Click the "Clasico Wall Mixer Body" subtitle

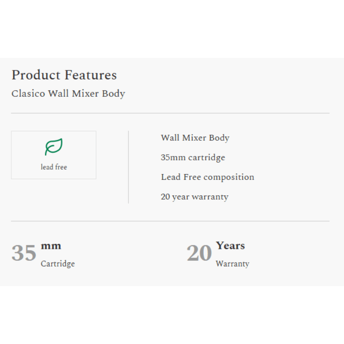click(x=68, y=94)
